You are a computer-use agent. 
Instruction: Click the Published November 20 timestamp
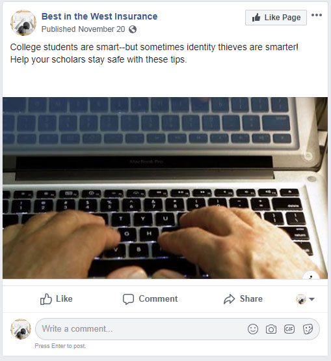pyautogui.click(x=83, y=29)
